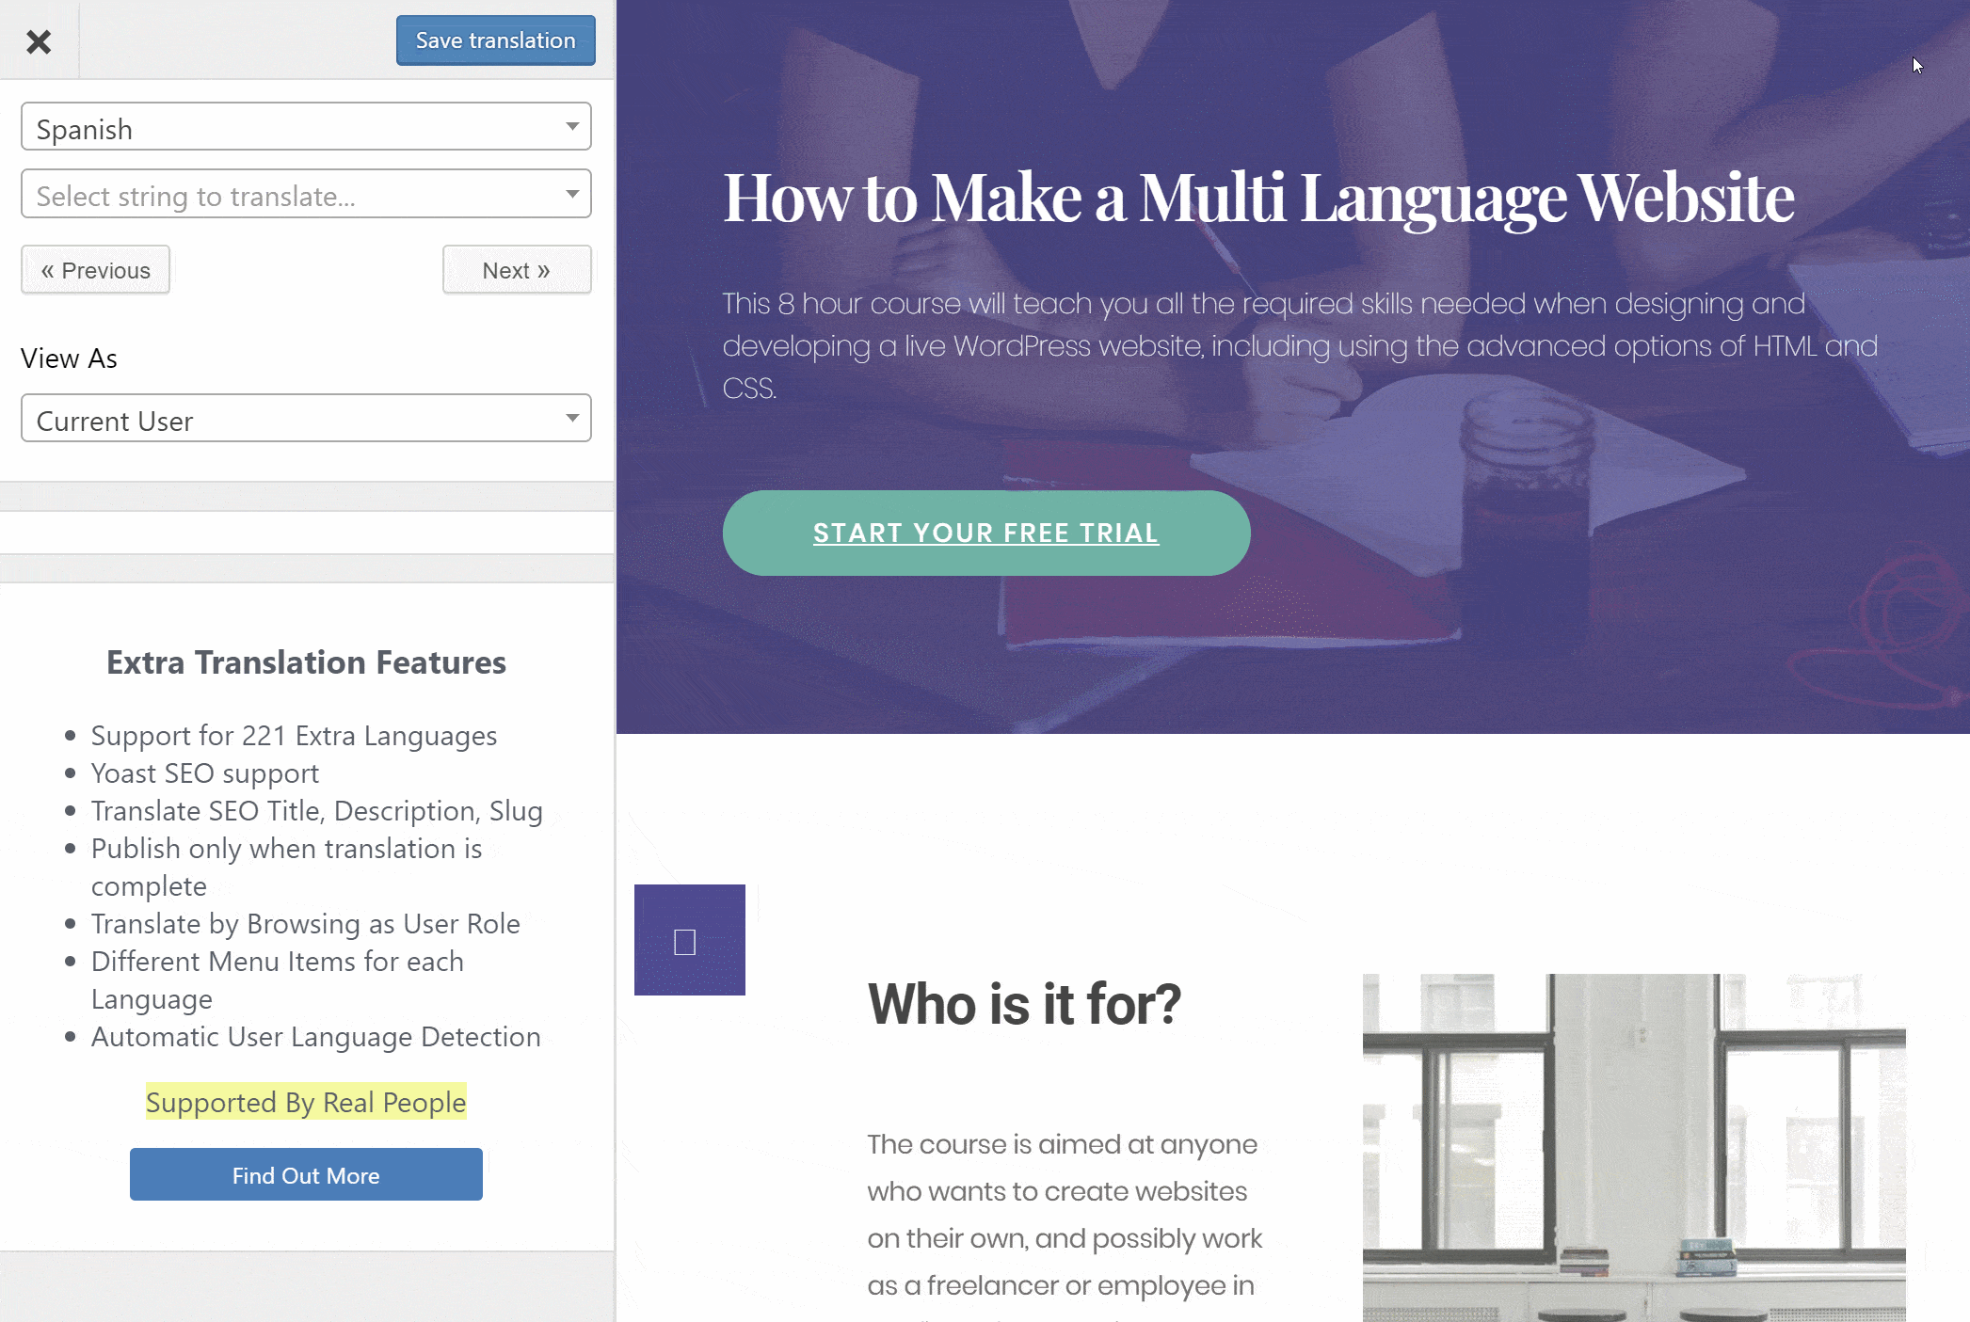Viewport: 1970px width, 1322px height.
Task: Open the View As Current User dropdown
Action: tap(304, 419)
